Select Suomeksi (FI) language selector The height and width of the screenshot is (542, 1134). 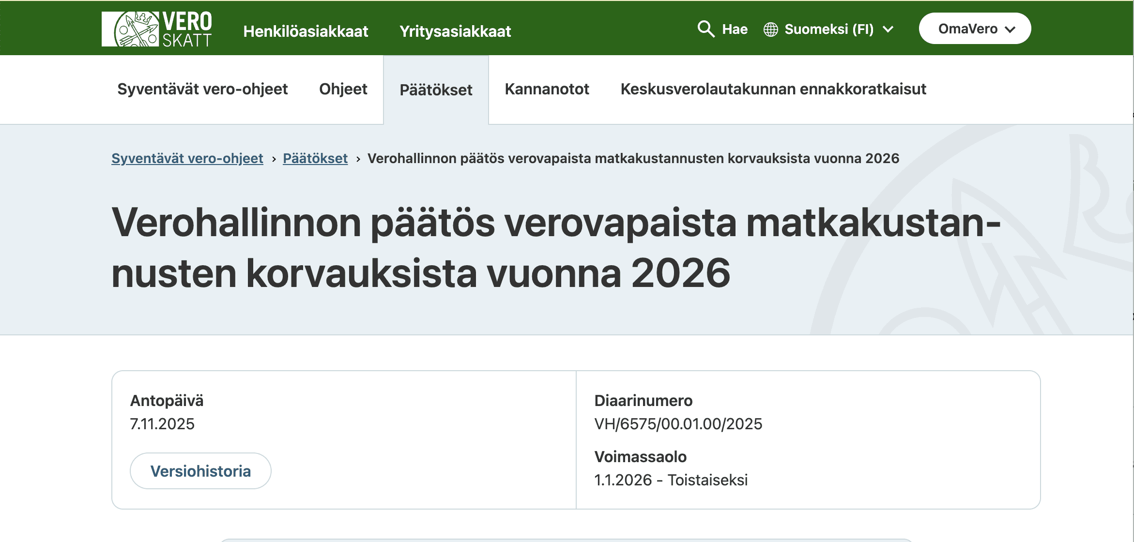point(828,29)
